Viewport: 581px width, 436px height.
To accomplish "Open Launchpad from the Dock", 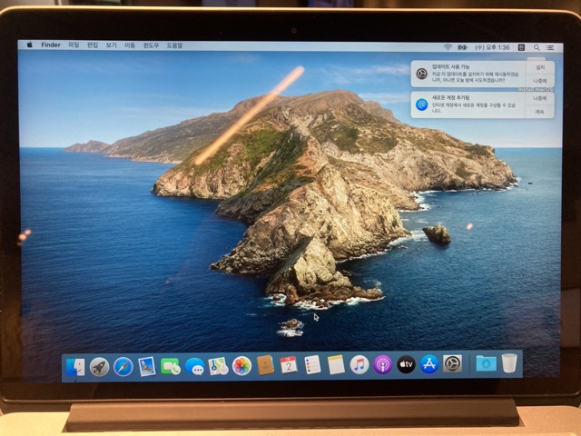I will pos(99,366).
